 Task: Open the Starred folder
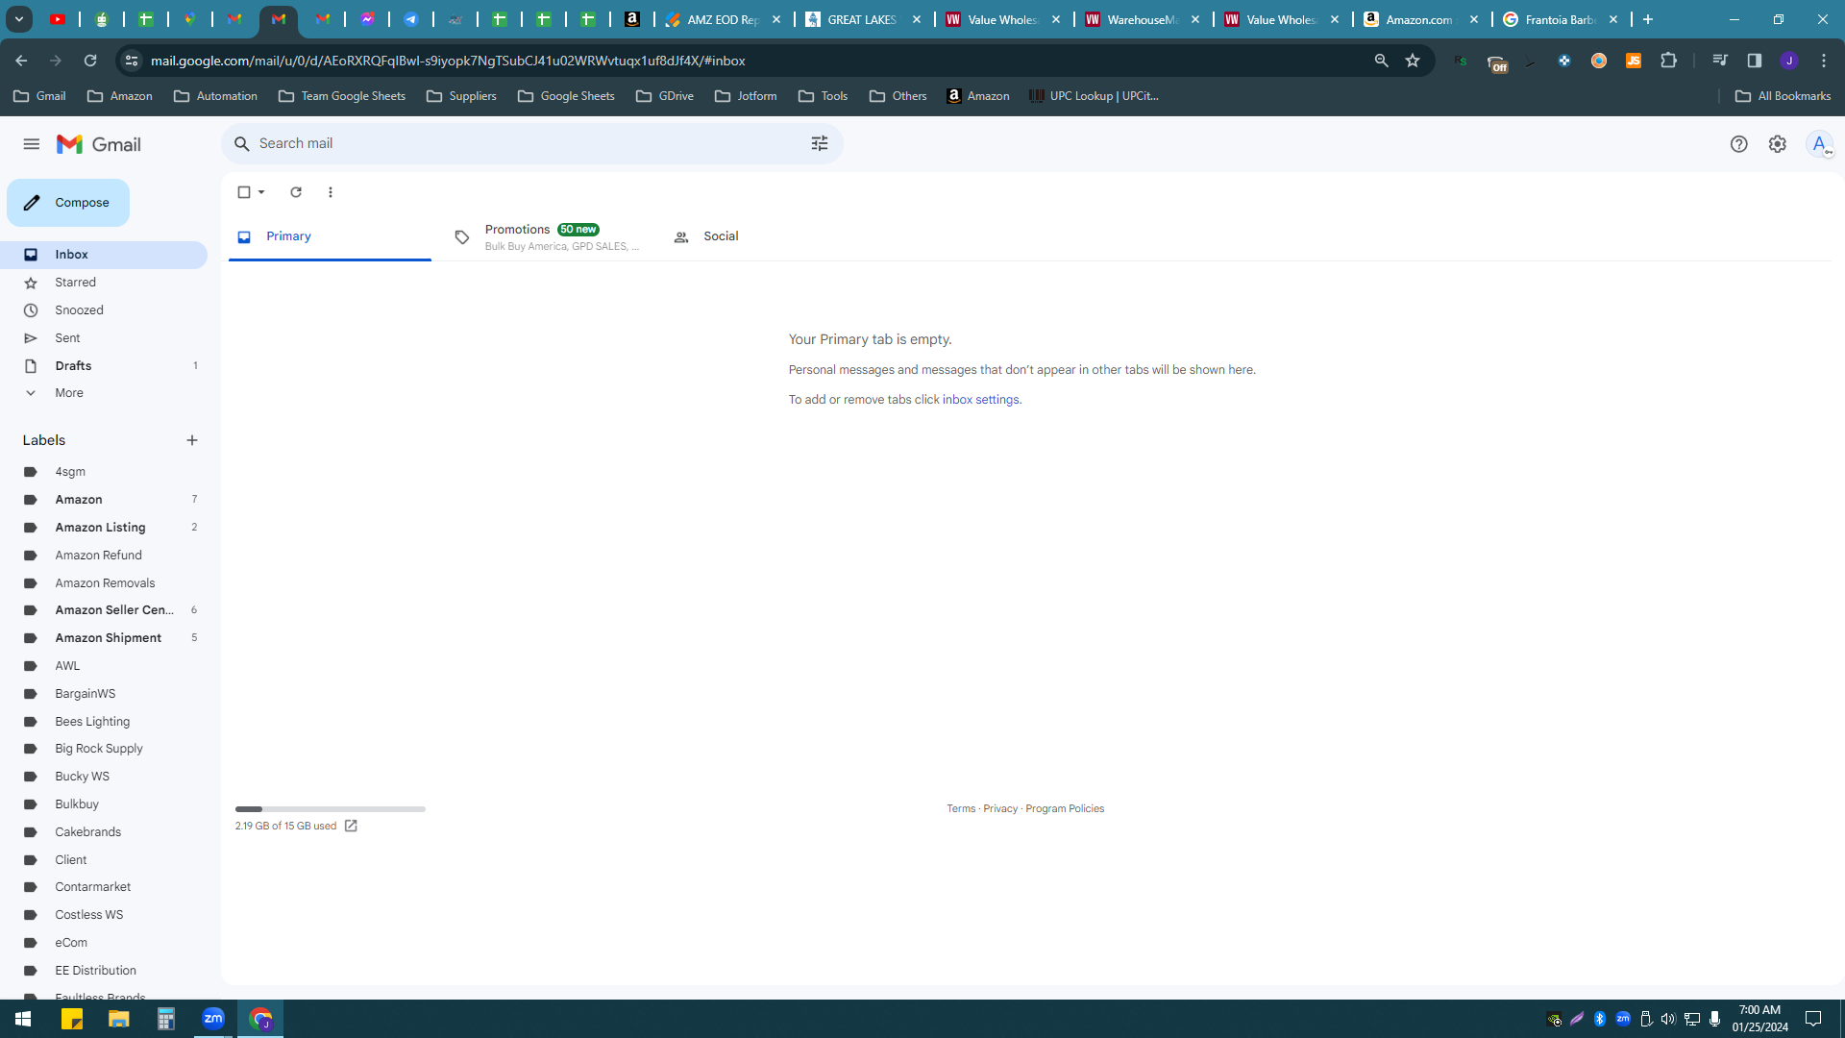click(x=104, y=283)
